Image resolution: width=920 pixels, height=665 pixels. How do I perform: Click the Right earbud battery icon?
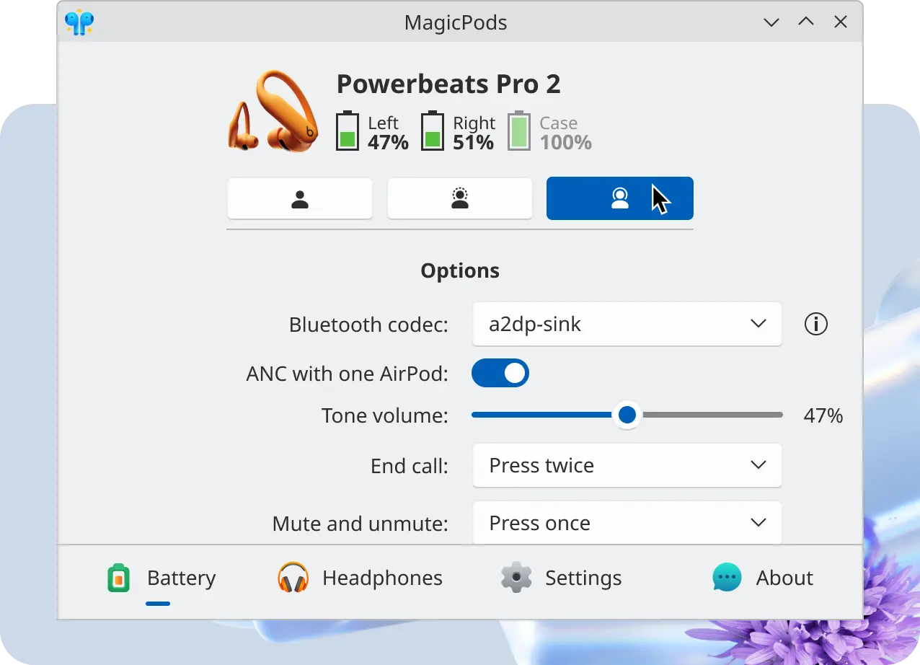[x=433, y=131]
